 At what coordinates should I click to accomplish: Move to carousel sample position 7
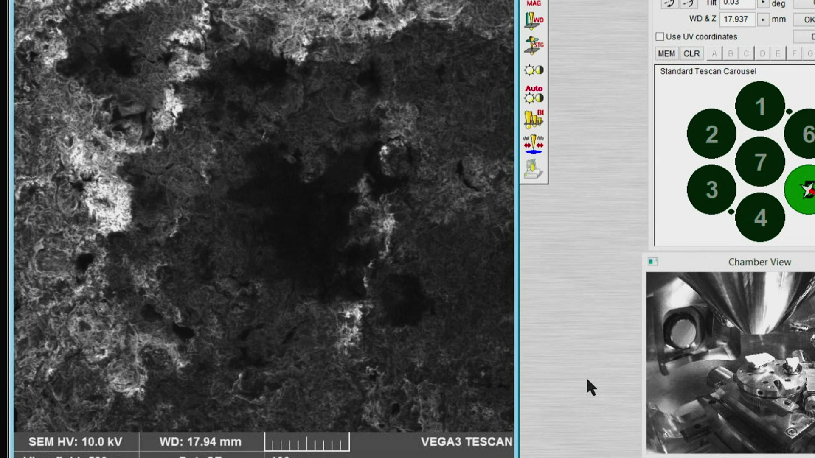[x=760, y=162]
